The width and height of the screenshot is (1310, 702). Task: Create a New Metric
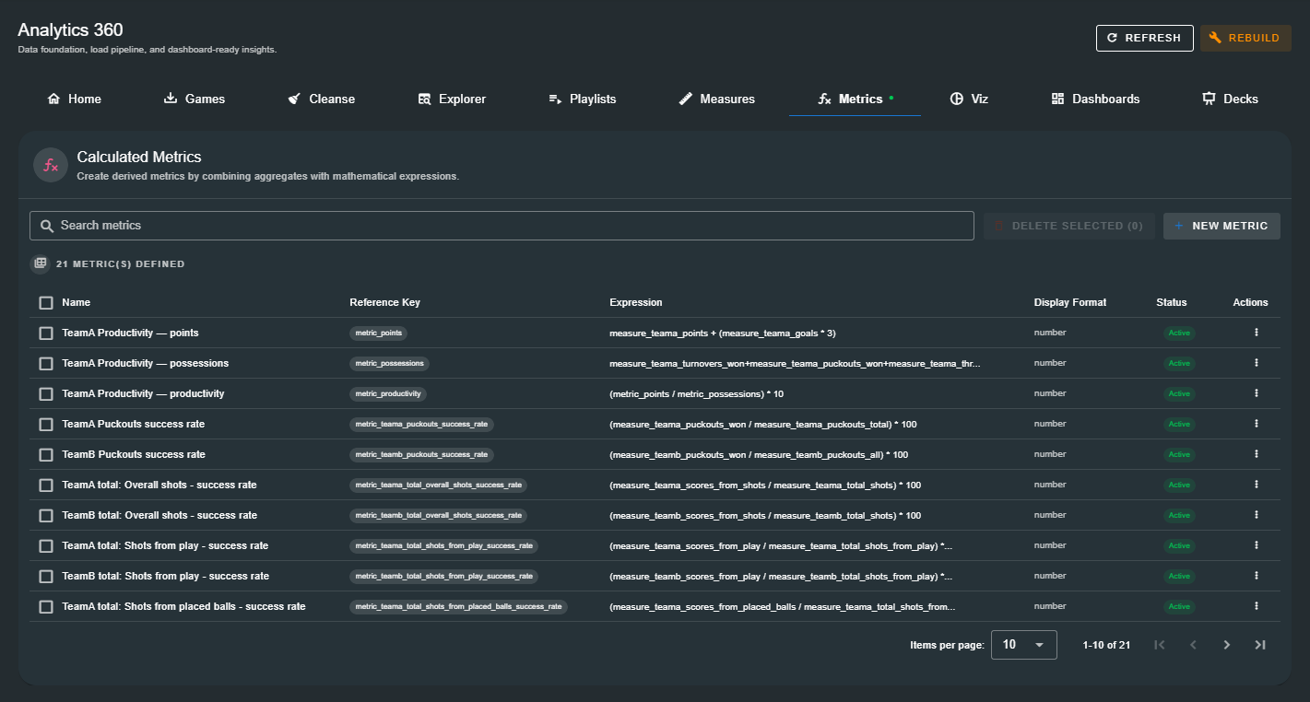[1221, 226]
